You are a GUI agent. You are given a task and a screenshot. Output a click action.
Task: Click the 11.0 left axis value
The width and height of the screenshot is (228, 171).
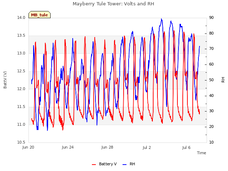pos(21,124)
